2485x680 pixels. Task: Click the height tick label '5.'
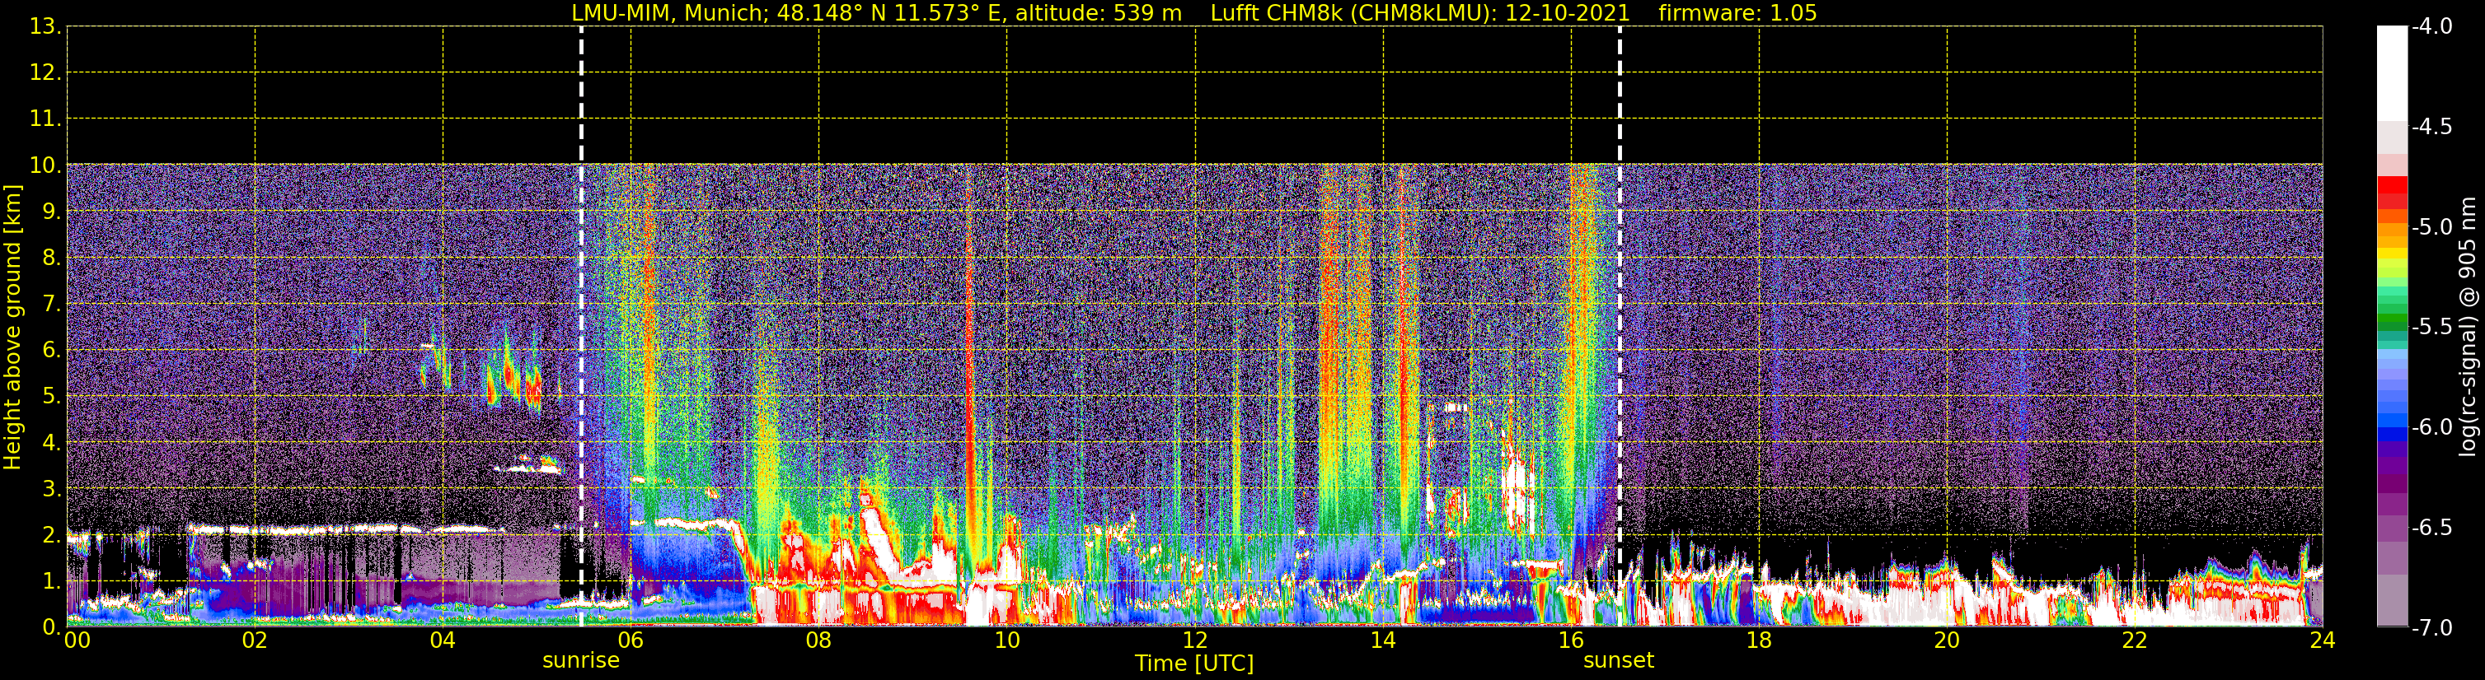(x=52, y=396)
